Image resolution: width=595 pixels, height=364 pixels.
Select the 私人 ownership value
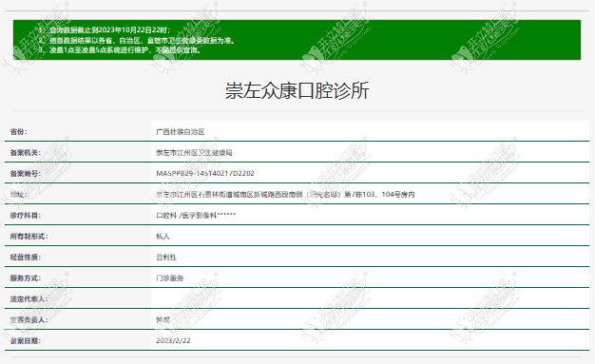click(x=163, y=236)
